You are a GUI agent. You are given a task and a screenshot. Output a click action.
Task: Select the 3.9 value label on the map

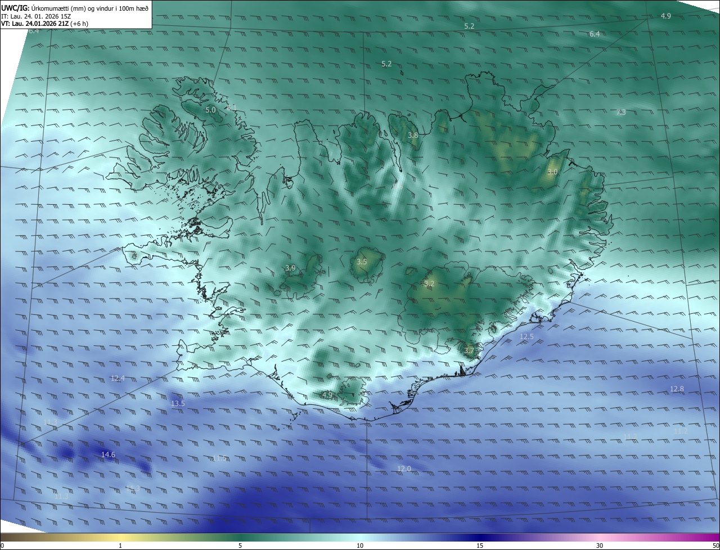290,268
